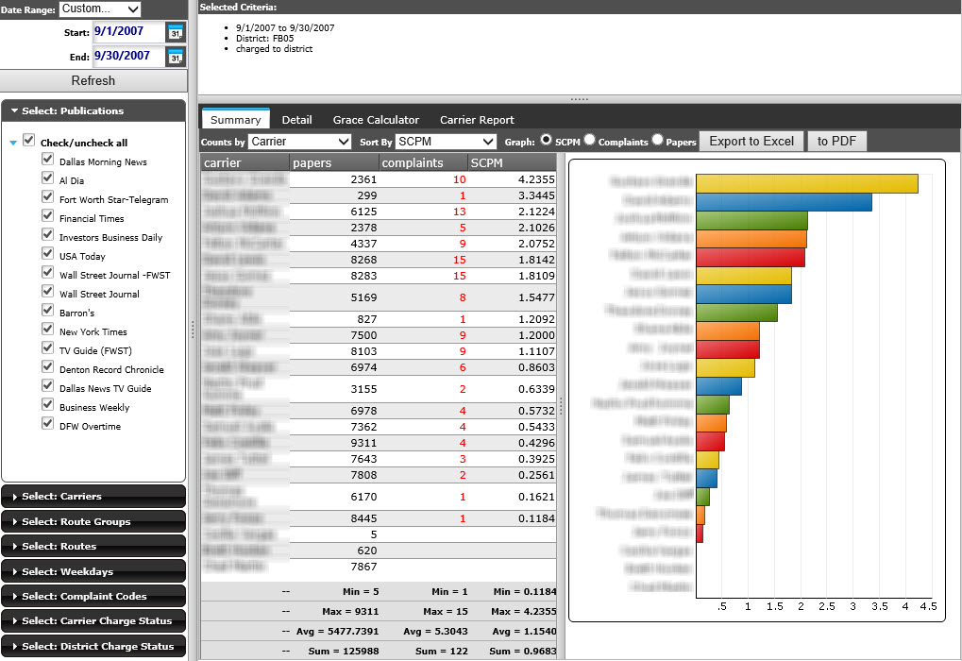
Task: Select the Complaints graph radio button
Action: click(x=589, y=141)
